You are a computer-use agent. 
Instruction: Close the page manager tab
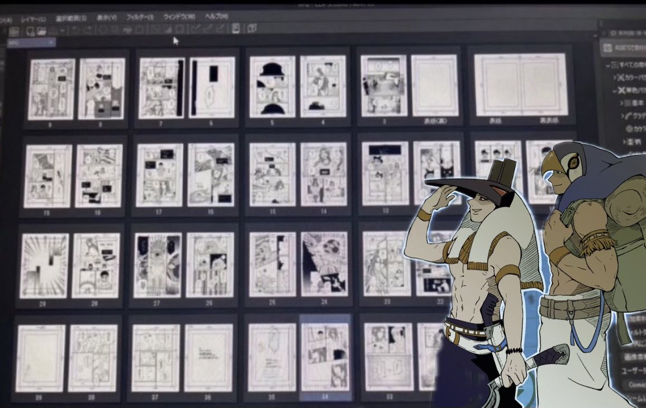point(51,42)
